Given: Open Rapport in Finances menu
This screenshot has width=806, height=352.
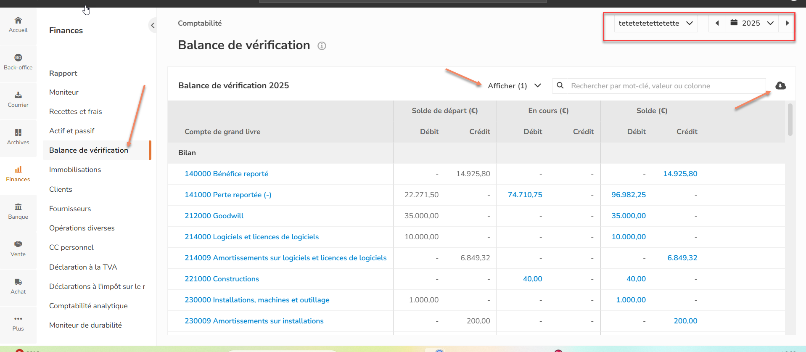Looking at the screenshot, I should coord(63,73).
